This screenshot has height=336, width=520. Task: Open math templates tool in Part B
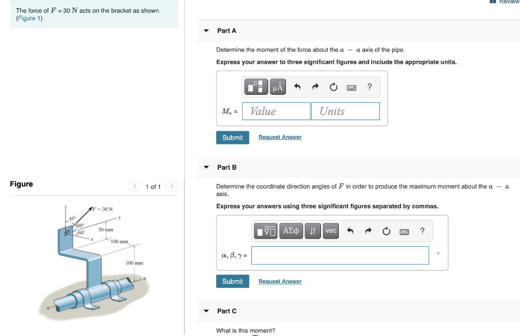point(266,231)
